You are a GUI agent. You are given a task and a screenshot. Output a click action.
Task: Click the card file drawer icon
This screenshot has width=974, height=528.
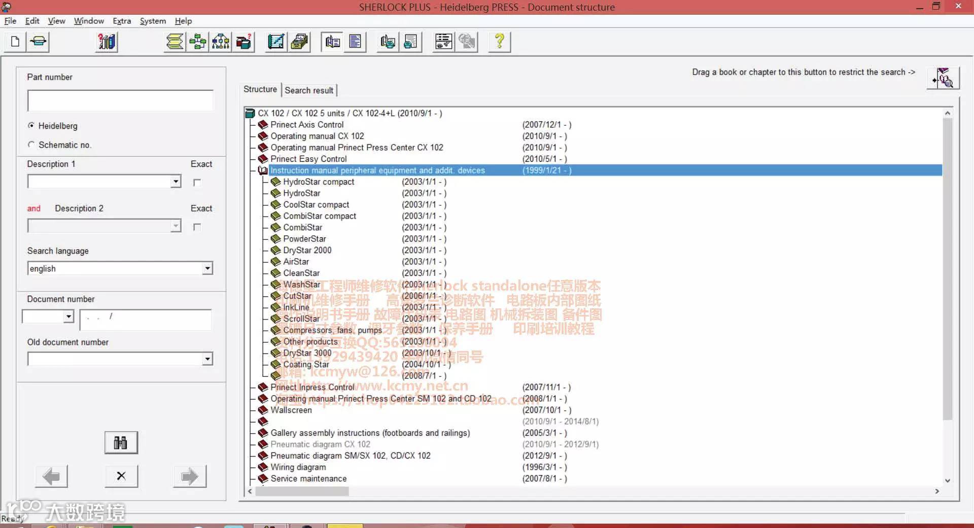tap(299, 42)
